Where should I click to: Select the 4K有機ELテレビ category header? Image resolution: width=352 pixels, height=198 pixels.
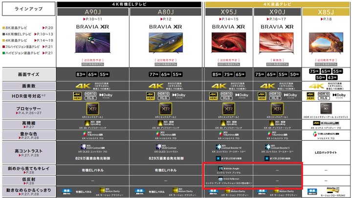[129, 4]
